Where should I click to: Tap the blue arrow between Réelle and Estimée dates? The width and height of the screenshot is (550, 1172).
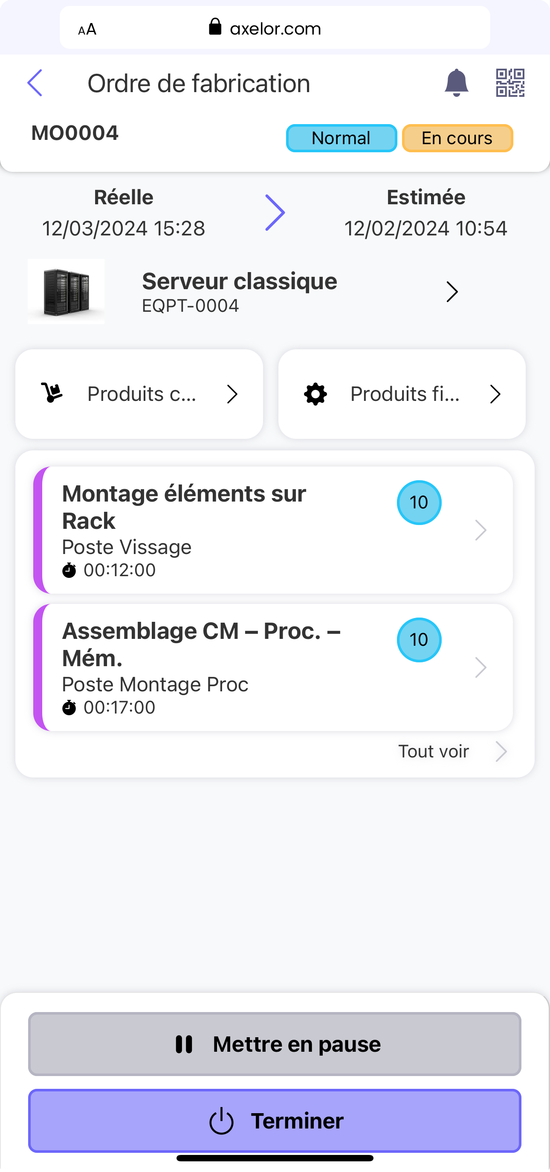tap(275, 212)
